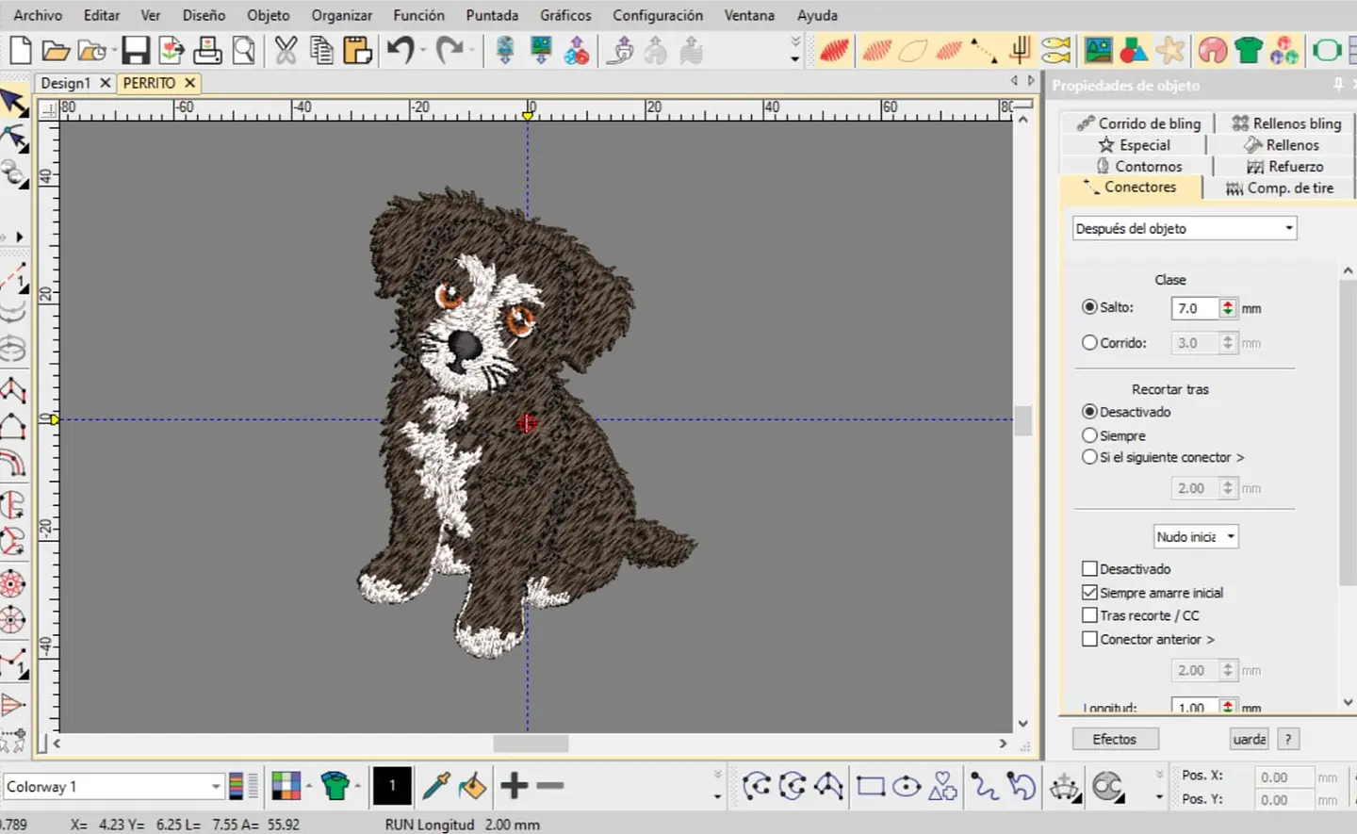Open the Configuración menu

click(658, 15)
